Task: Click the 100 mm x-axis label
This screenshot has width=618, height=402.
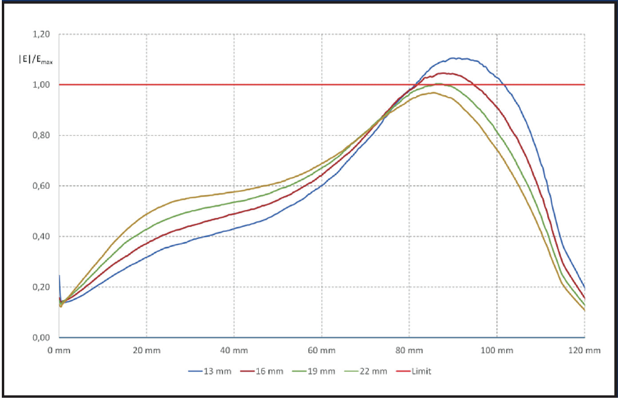Action: 497,351
